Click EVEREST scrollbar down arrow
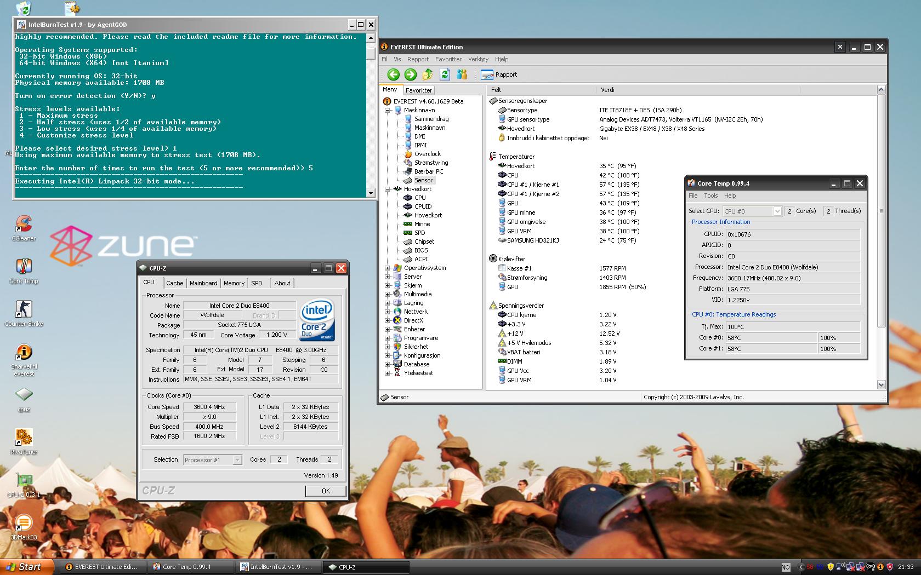 [x=882, y=385]
